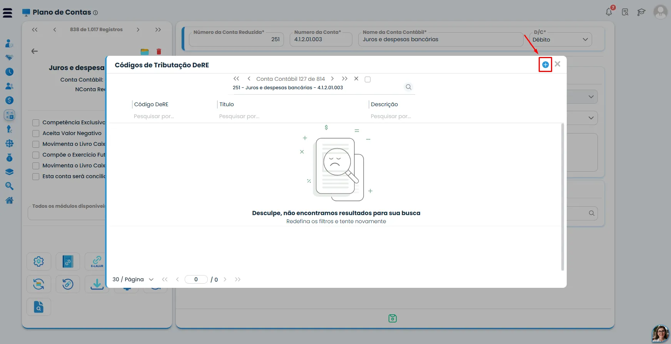Go to next Conta Contábil in dialog
671x344 pixels.
click(x=332, y=78)
